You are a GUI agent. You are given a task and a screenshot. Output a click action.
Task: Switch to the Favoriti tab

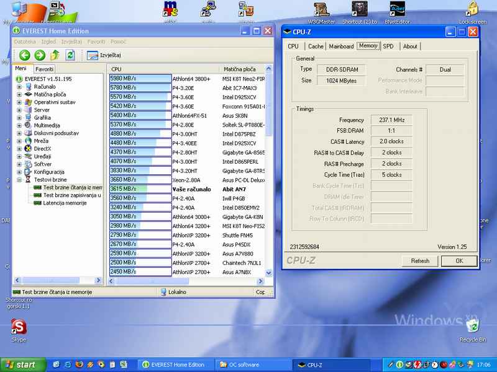click(44, 69)
